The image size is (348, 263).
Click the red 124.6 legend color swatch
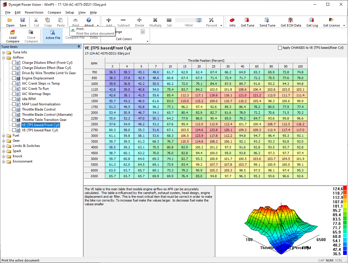coord(345,188)
